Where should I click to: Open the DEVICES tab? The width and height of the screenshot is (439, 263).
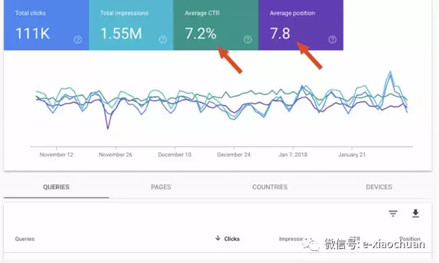[x=379, y=187]
